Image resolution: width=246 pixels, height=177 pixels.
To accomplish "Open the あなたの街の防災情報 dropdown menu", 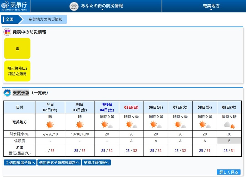I will point(102,6).
